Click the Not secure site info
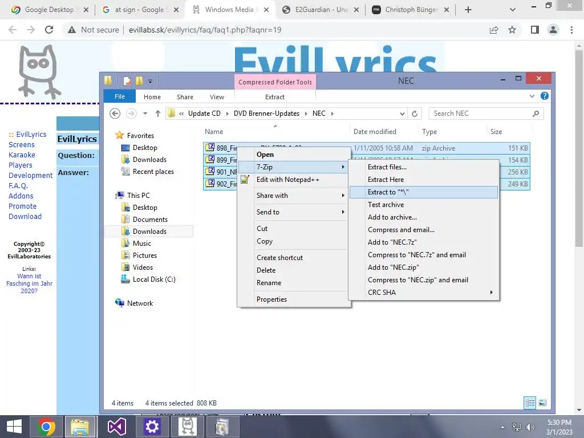The height and width of the screenshot is (438, 584). 93,30
